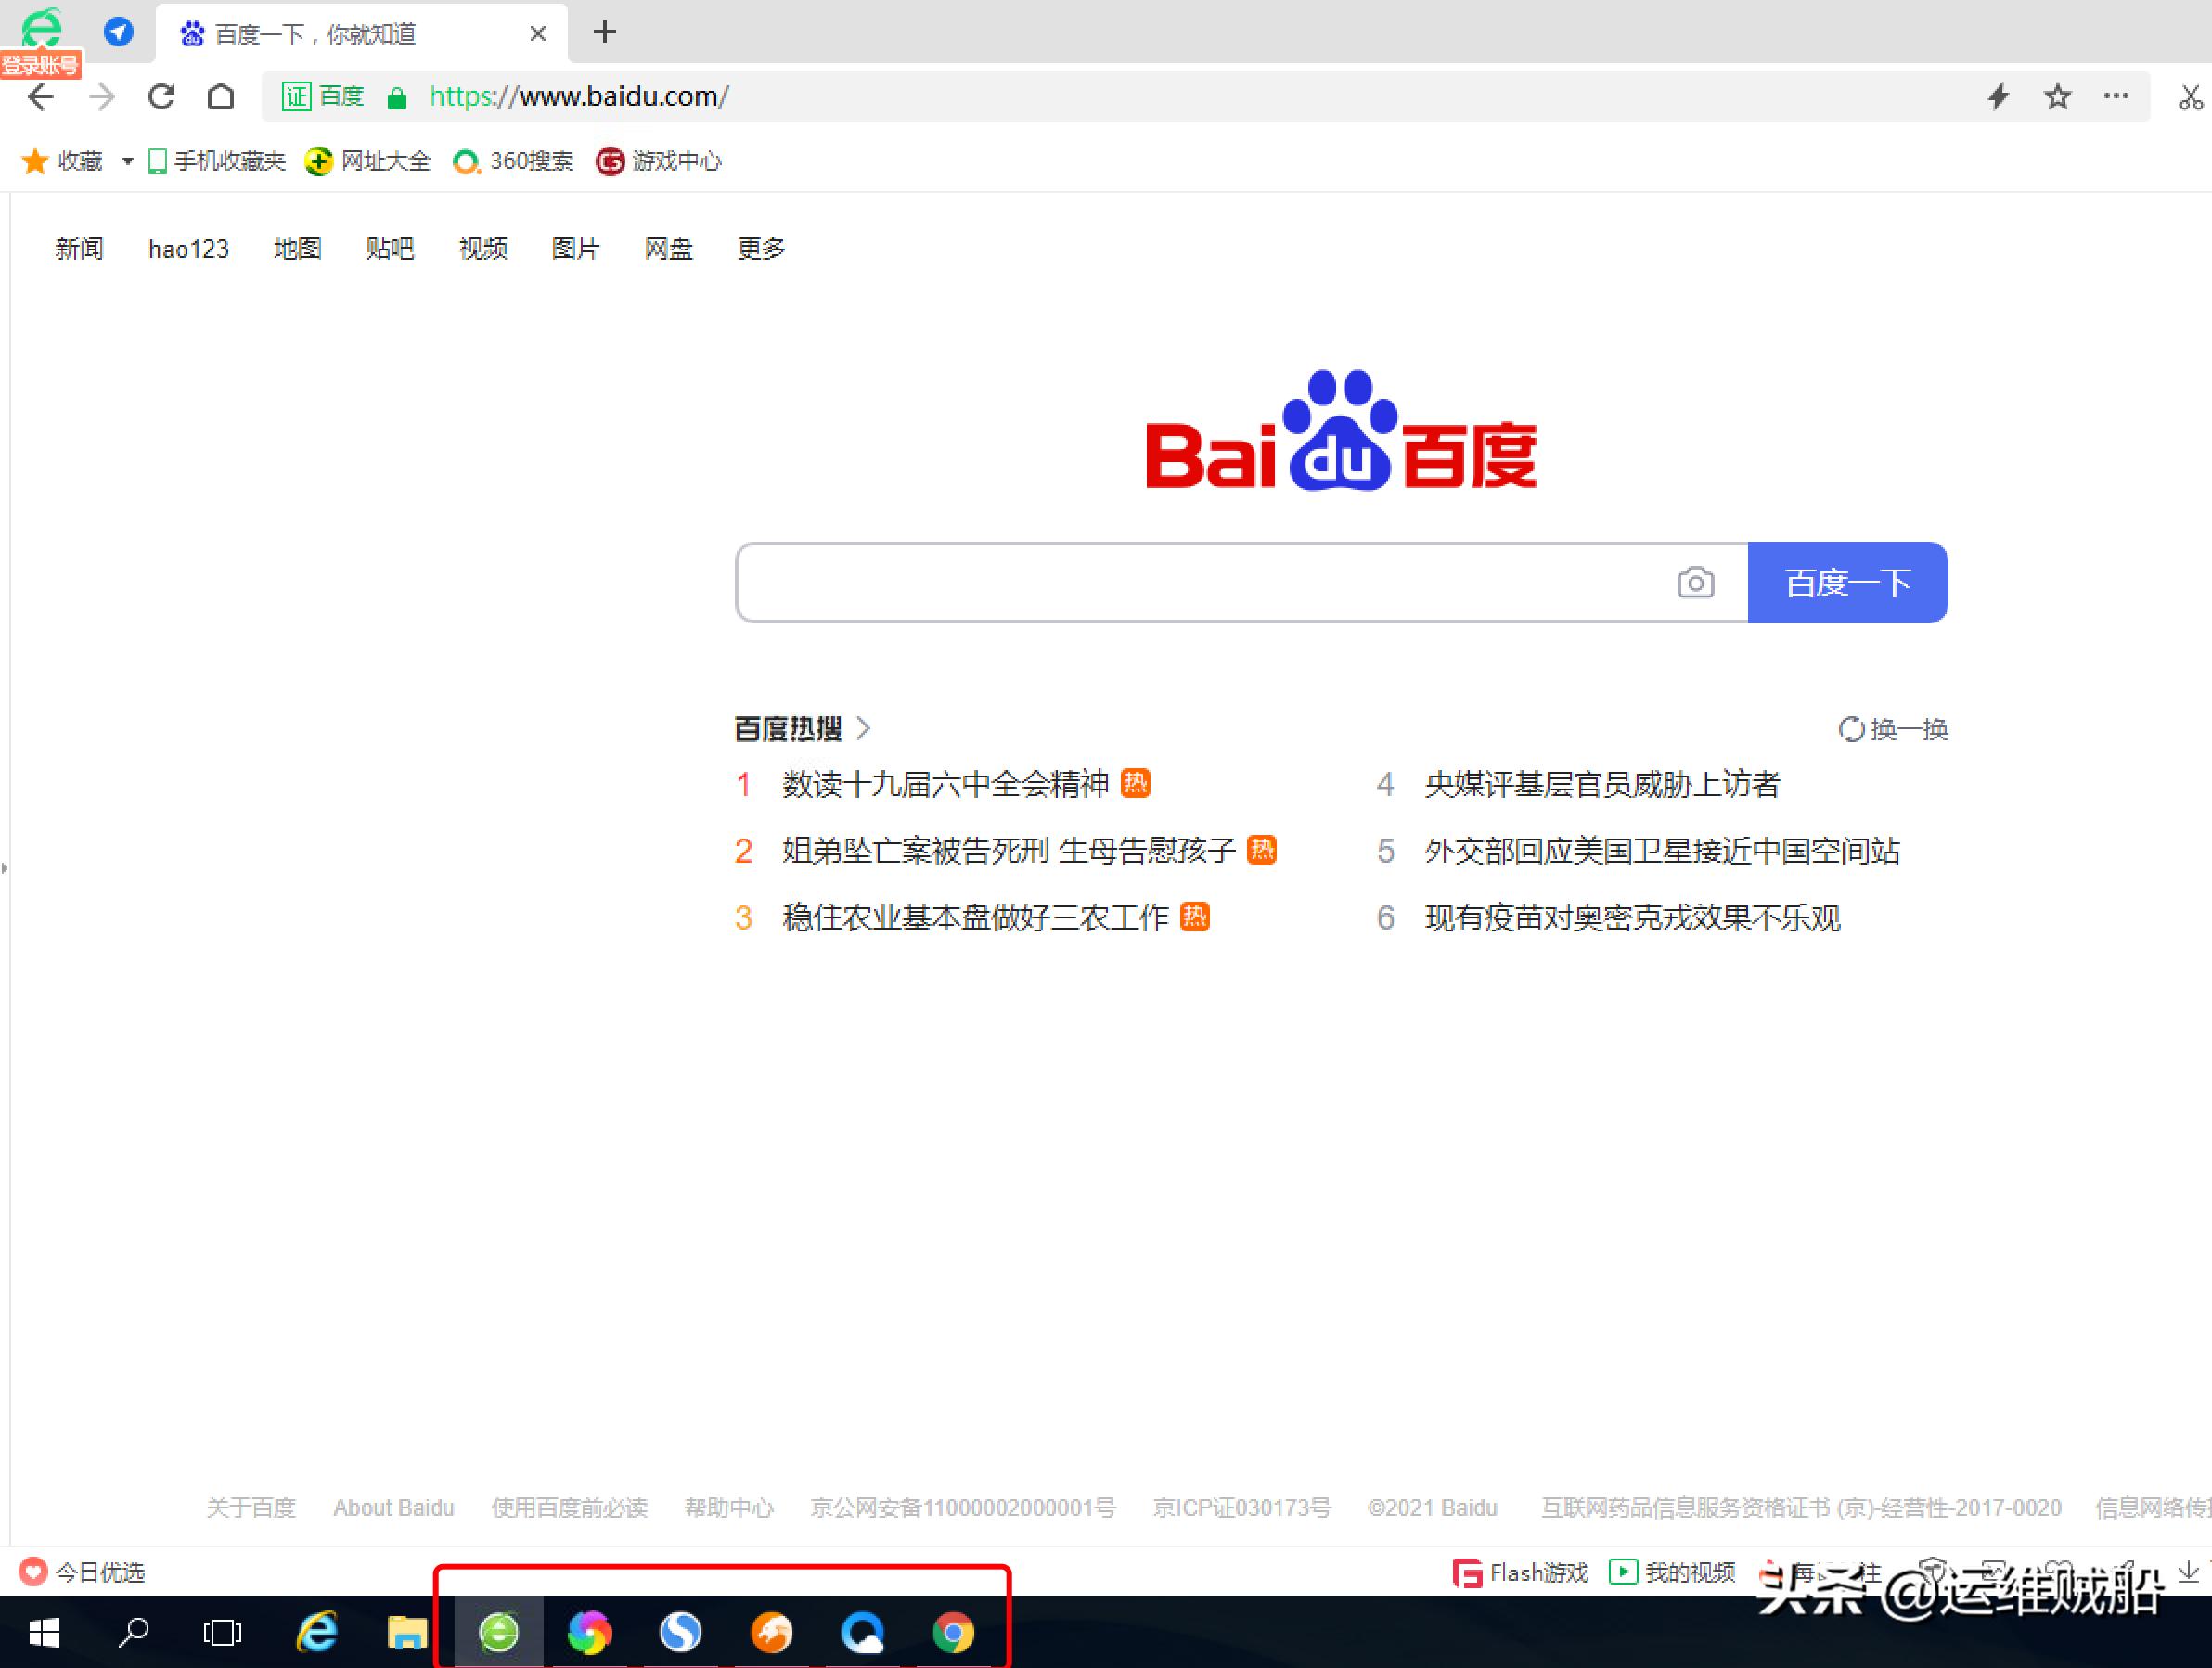The width and height of the screenshot is (2212, 1668).
Task: Open 360搜索 from the favorites bar
Action: [x=528, y=161]
